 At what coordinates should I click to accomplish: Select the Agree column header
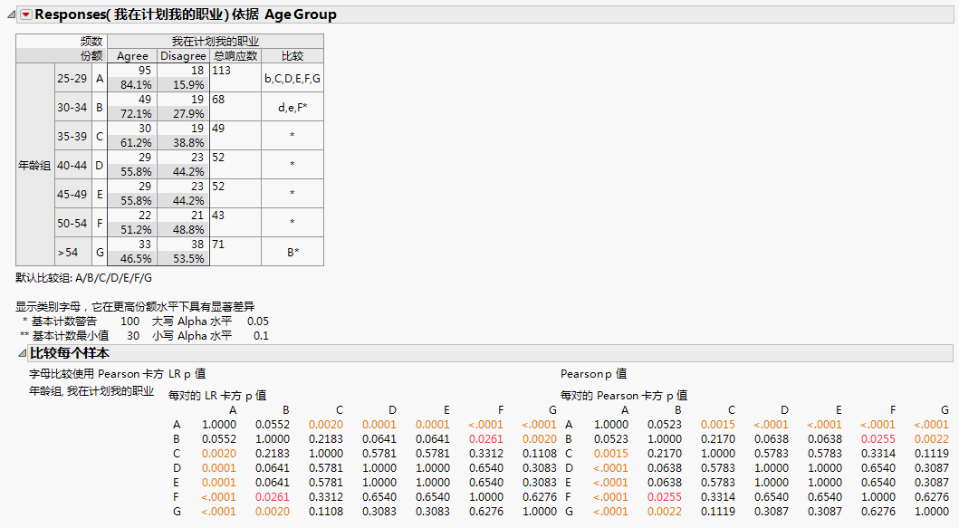133,56
